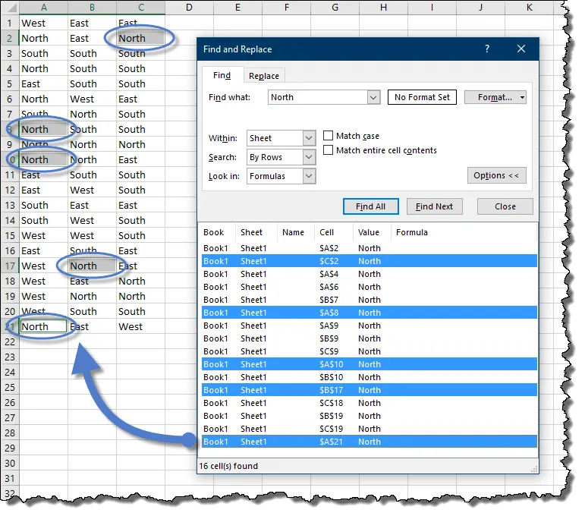Viewport: 585px width, 516px height.
Task: Select result row $B$9
Action: [x=369, y=338]
